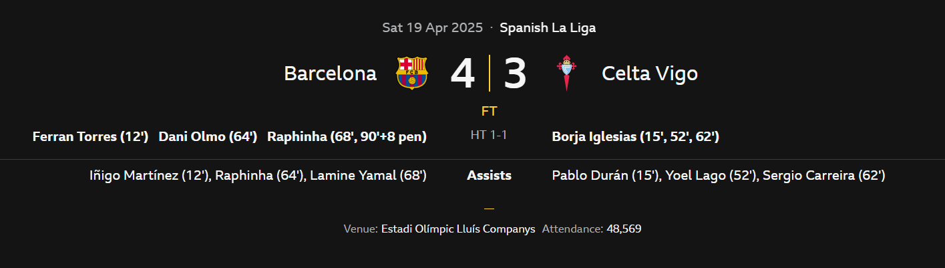Image resolution: width=945 pixels, height=268 pixels.
Task: Click the yellow FT full-time indicator
Action: pos(489,112)
